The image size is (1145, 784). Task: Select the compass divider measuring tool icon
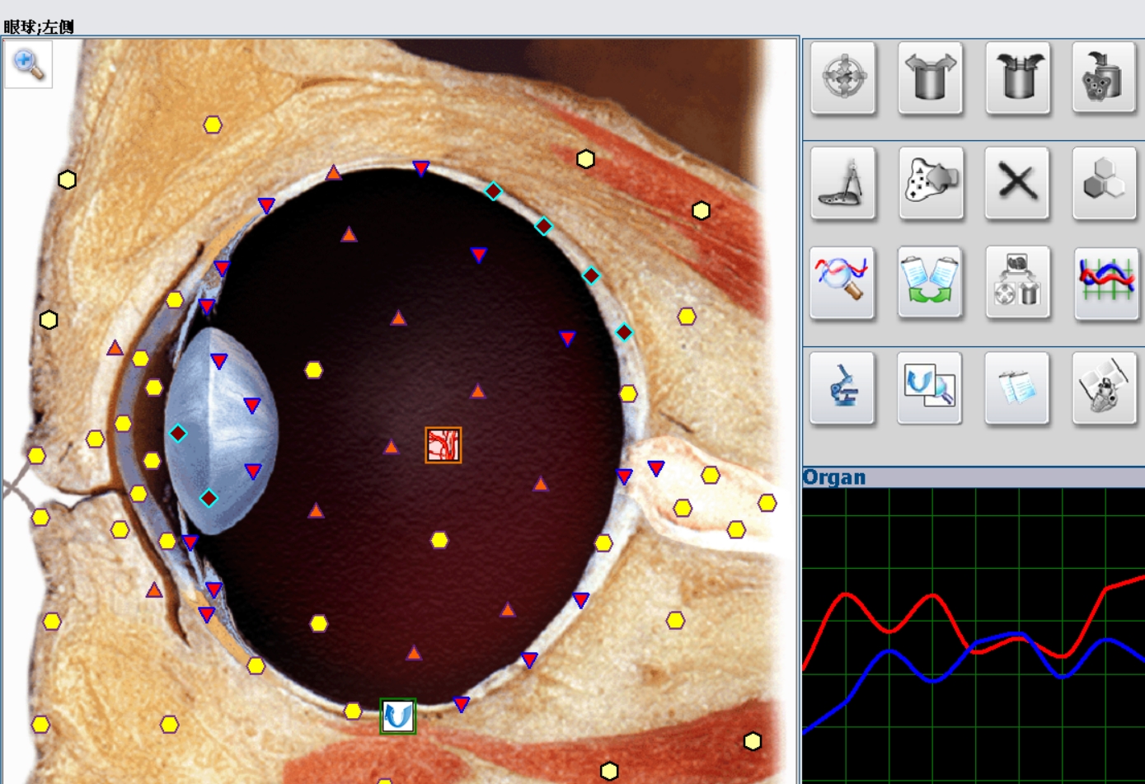tap(843, 183)
